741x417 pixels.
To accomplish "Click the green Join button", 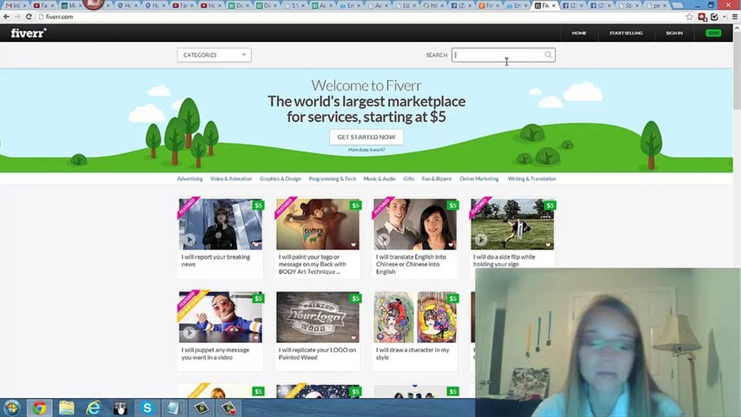I will [x=713, y=33].
